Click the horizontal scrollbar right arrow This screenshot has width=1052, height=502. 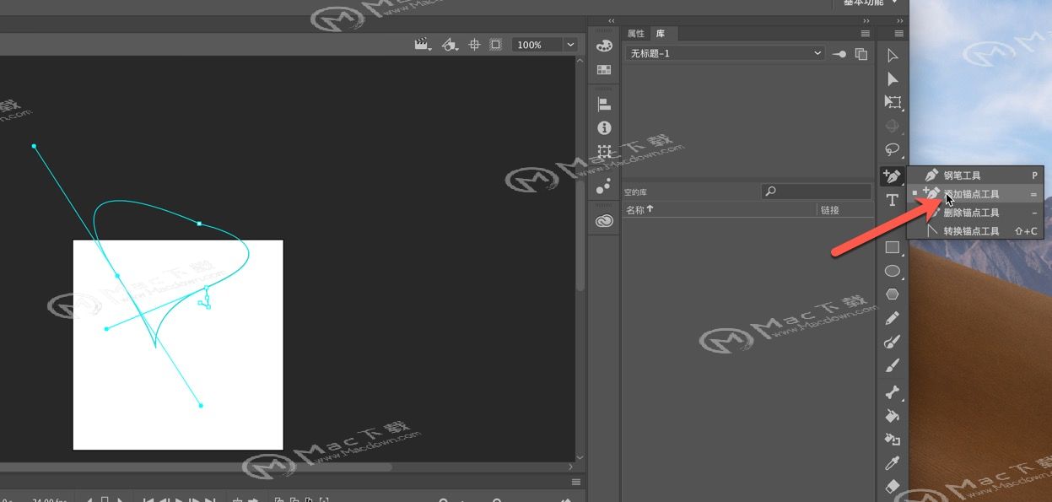click(x=570, y=467)
